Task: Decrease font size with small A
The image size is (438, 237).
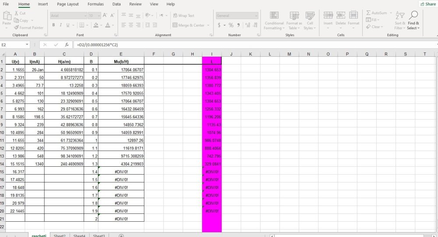Action: point(112,15)
